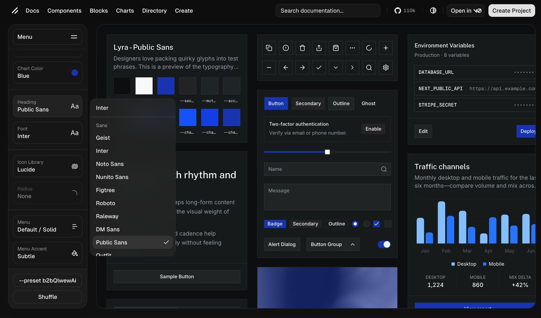This screenshot has width=541, height=318.
Task: Choose DM Sans in font list
Action: (133, 229)
